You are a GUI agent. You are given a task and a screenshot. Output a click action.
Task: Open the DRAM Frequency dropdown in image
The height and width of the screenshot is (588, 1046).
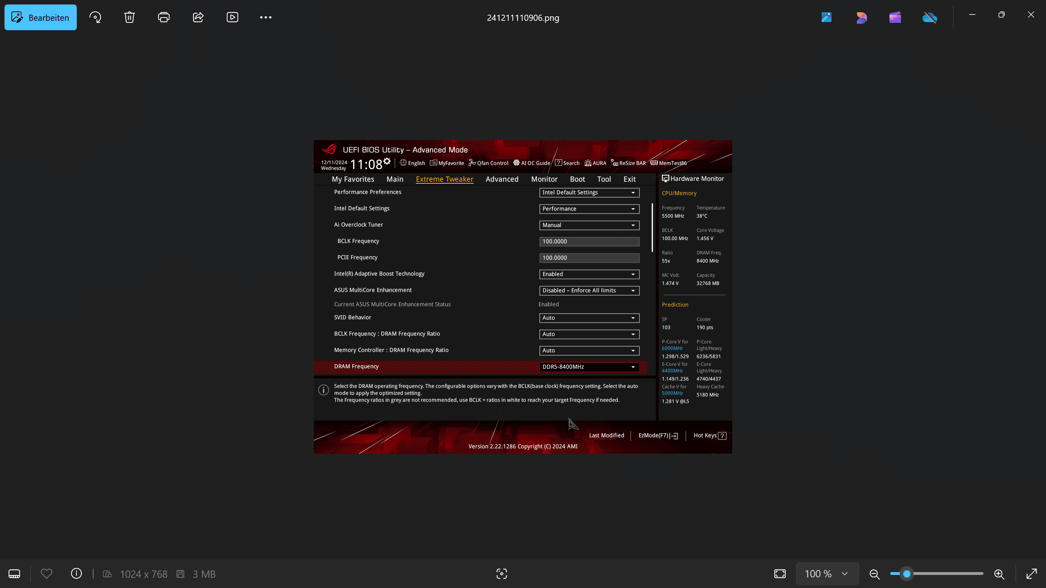pyautogui.click(x=589, y=367)
